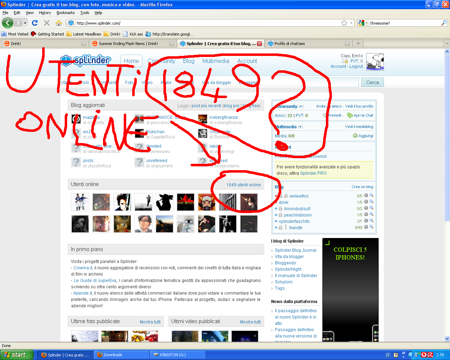Open settings gear for reviewthis blog

(366, 195)
